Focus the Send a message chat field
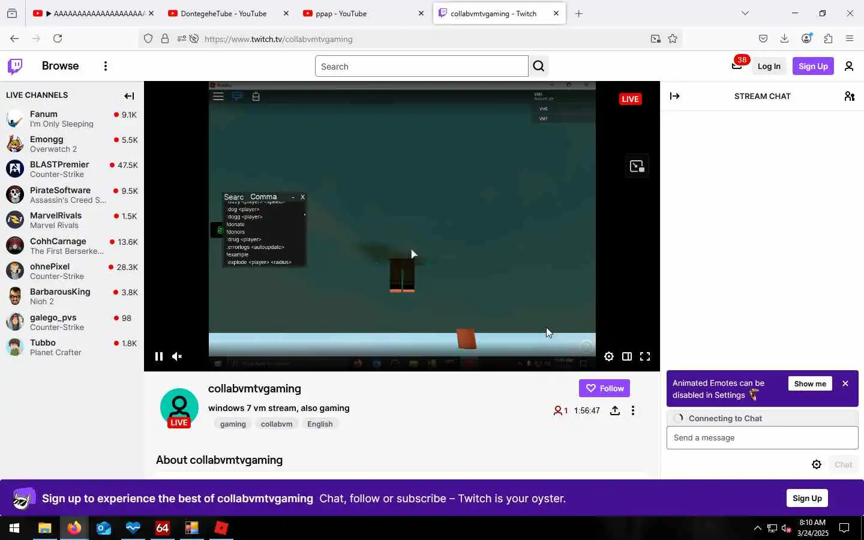The height and width of the screenshot is (540, 864). 762,438
